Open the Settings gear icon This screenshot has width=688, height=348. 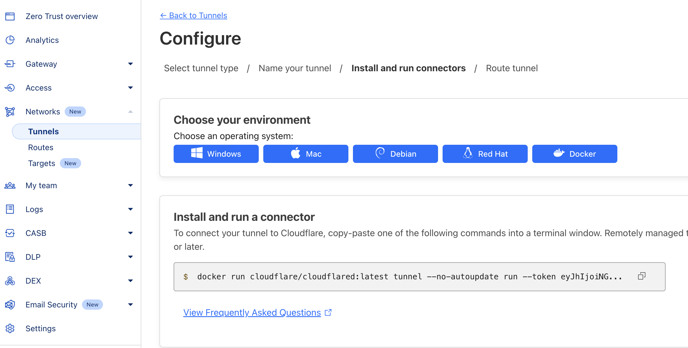(x=10, y=328)
